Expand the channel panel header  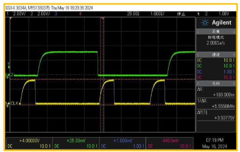tap(216, 55)
